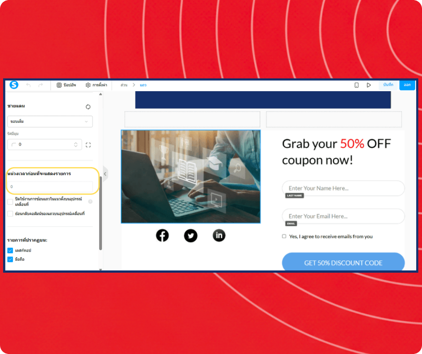
Task: Click the EMAIL field tag
Action: [291, 224]
